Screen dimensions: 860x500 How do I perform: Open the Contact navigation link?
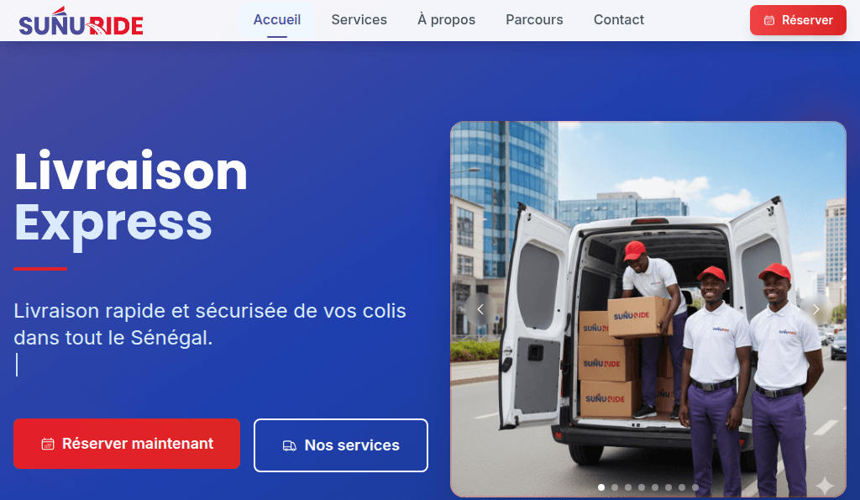point(619,20)
